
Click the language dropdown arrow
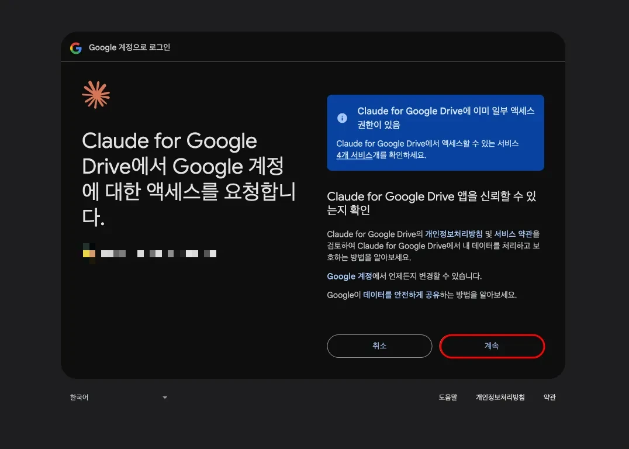click(165, 398)
